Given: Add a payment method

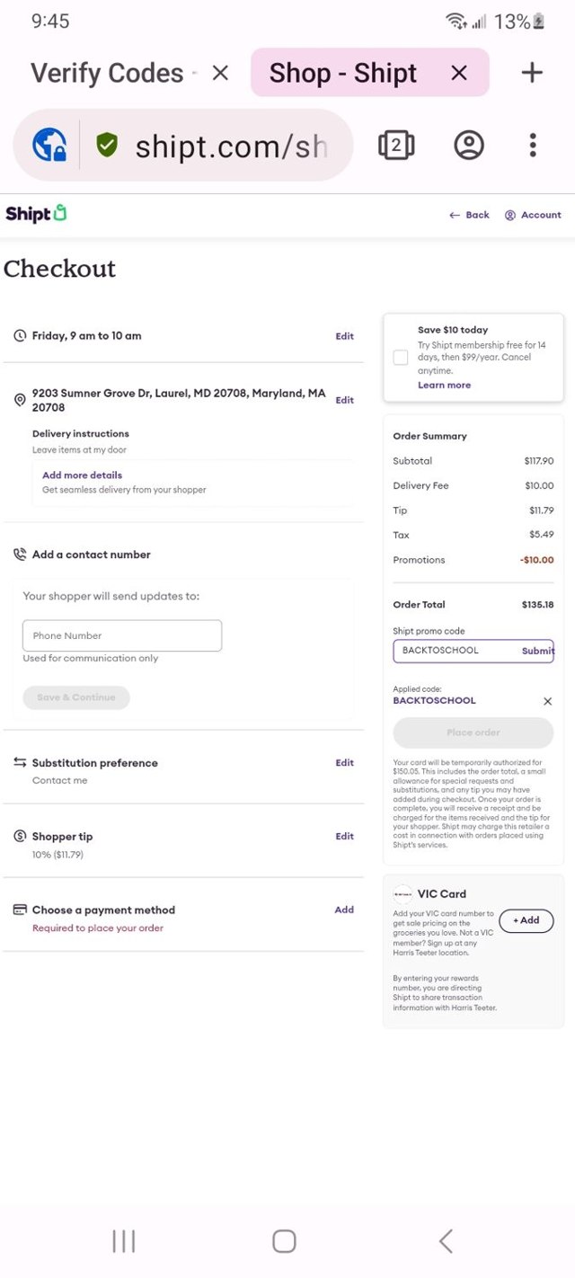Looking at the screenshot, I should 344,910.
